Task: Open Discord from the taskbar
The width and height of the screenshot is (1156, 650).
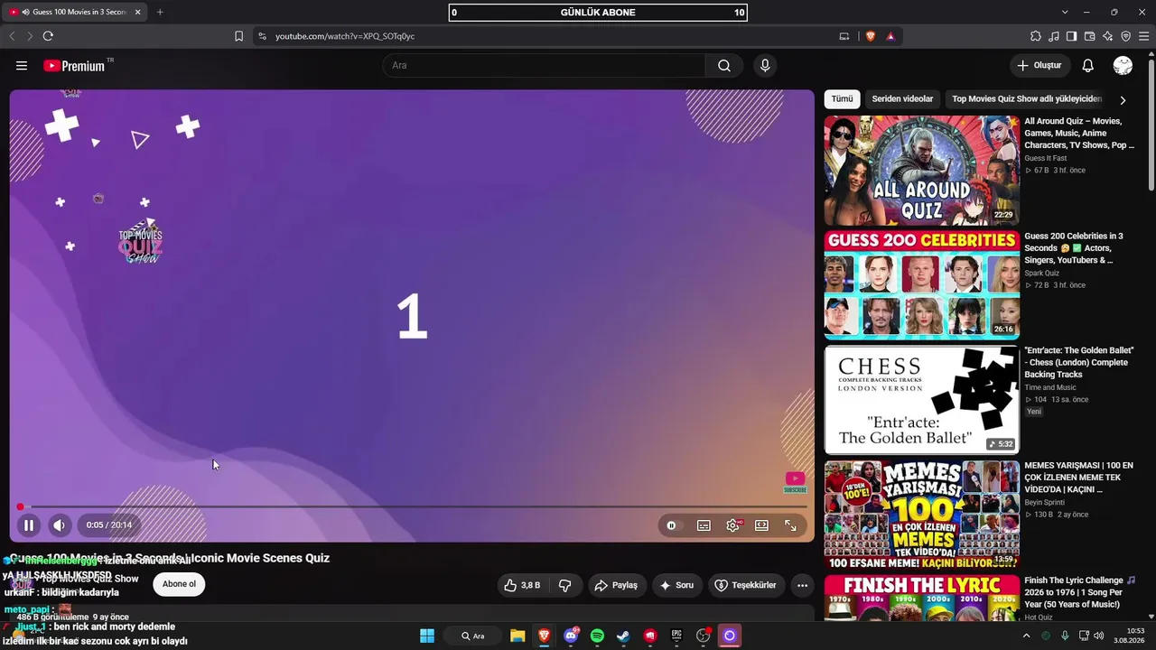Action: coord(571,636)
